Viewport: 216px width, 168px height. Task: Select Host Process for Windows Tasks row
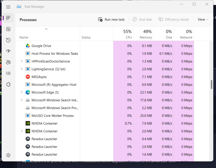[x=105, y=54]
